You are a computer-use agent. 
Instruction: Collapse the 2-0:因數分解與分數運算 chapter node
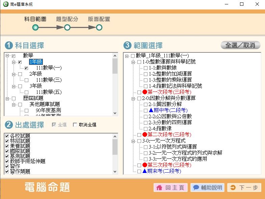tap(133, 98)
